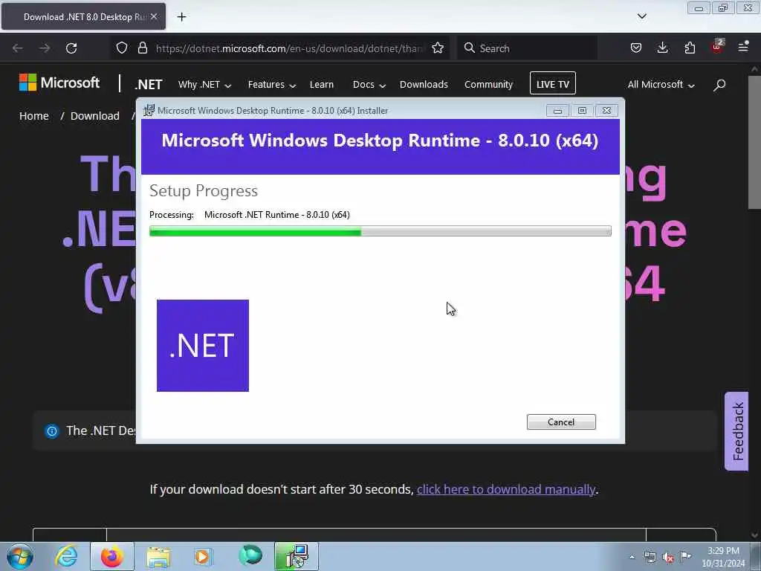Launch Internet Explorer from taskbar
This screenshot has width=761, height=571.
pyautogui.click(x=66, y=556)
